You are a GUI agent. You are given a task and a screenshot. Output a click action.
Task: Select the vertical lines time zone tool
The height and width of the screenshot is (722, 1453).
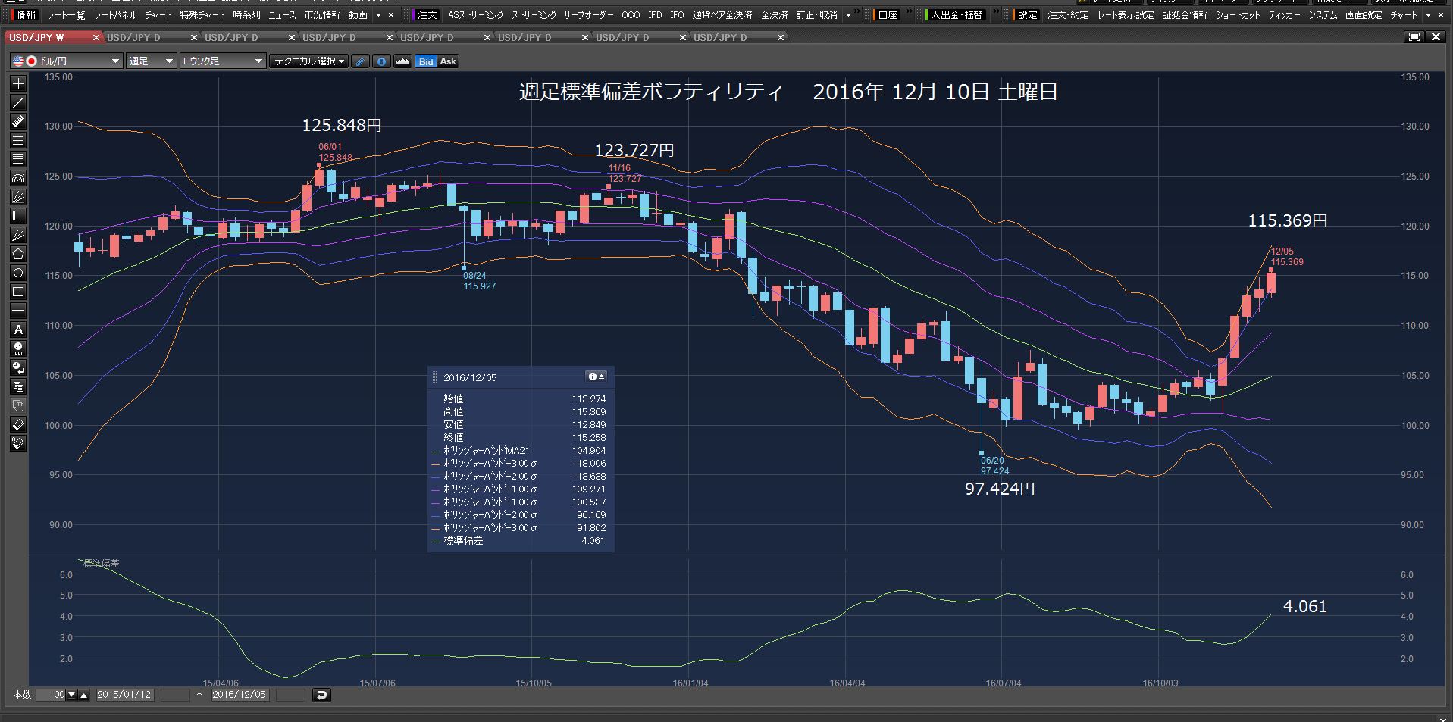pyautogui.click(x=18, y=216)
